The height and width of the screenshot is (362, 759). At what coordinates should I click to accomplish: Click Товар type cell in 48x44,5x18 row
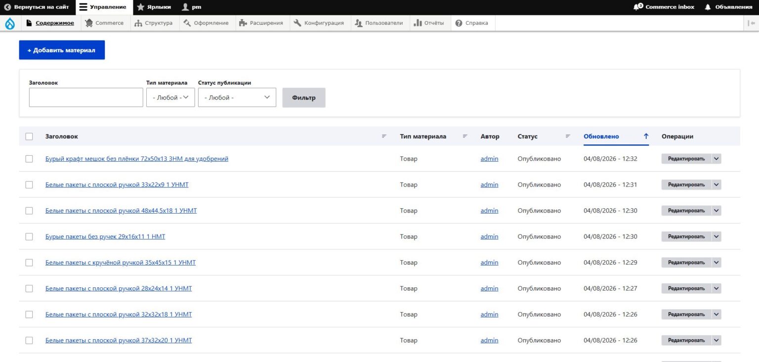coord(409,211)
